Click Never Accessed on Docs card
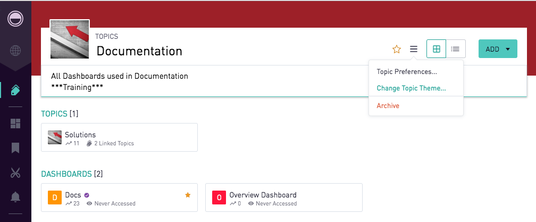This screenshot has height=222, width=536. point(111,203)
